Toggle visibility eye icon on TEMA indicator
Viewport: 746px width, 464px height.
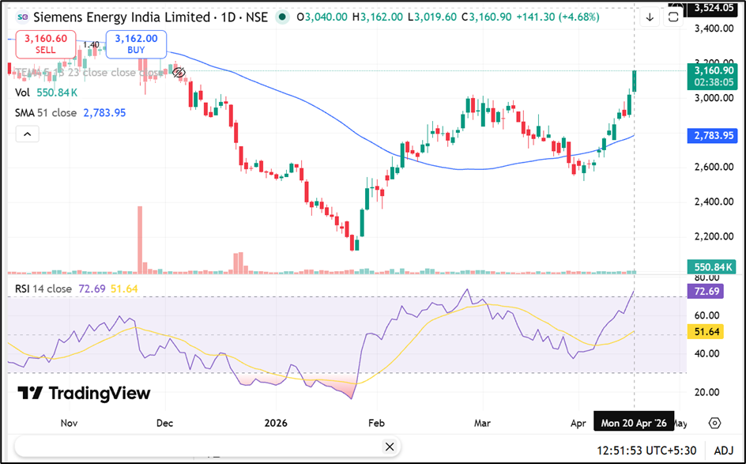click(x=178, y=72)
